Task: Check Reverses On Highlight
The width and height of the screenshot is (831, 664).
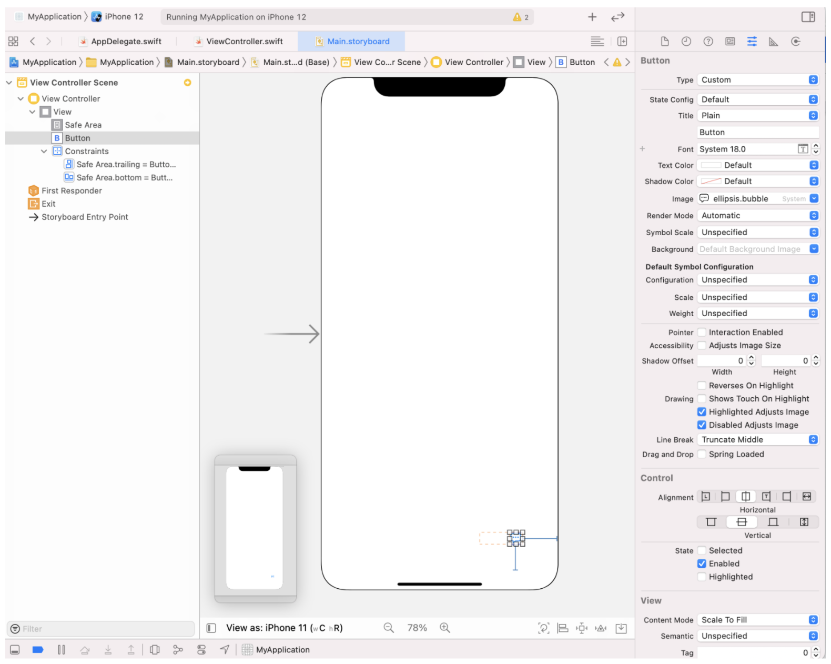Action: click(702, 386)
